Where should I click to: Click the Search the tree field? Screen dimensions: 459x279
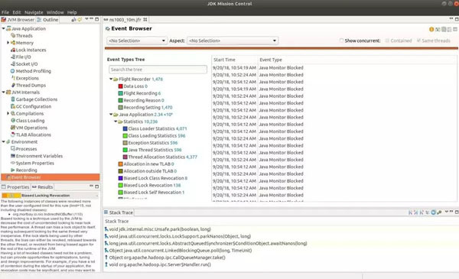coord(158,70)
